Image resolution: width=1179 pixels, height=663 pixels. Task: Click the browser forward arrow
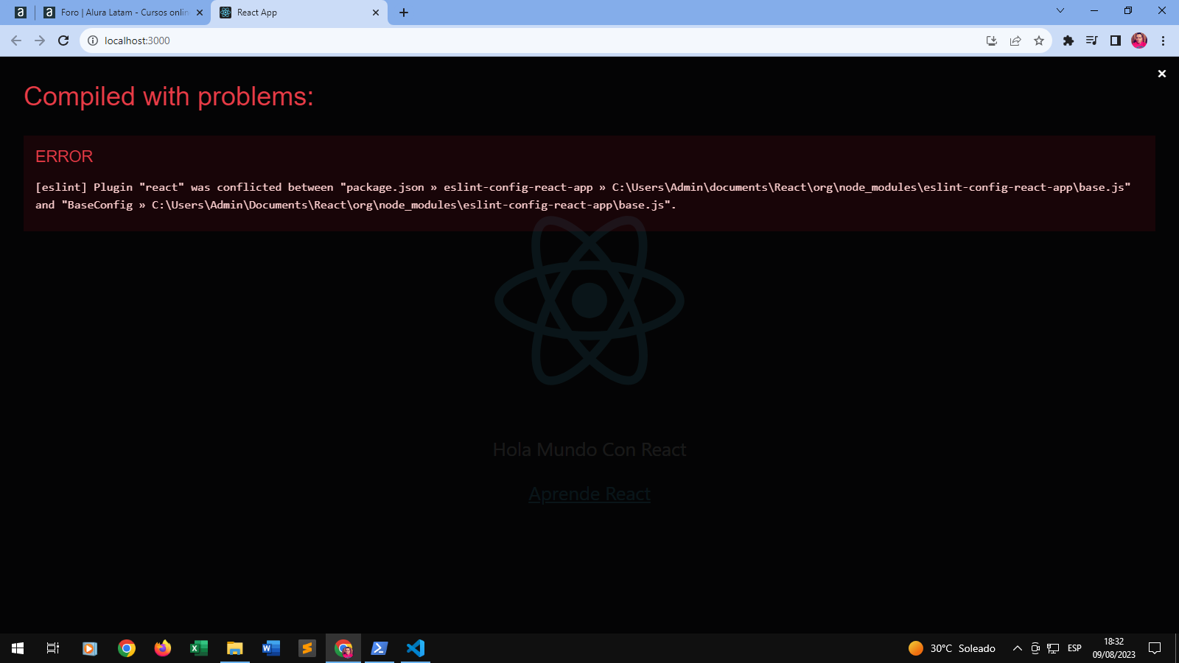40,41
